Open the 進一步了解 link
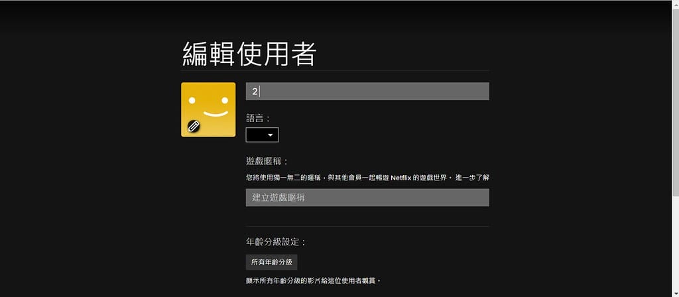Screen dimensions: 679x297 coord(472,178)
